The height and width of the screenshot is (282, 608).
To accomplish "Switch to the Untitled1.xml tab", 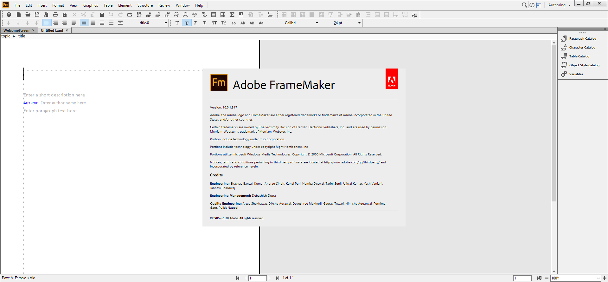I will [x=52, y=30].
